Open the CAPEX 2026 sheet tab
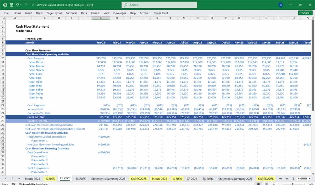Viewport: 315px width, 185px height. pos(266,178)
